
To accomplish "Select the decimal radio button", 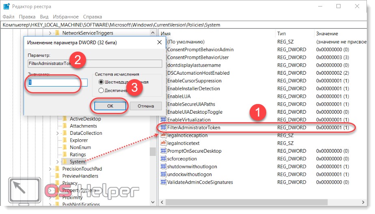I will point(101,90).
